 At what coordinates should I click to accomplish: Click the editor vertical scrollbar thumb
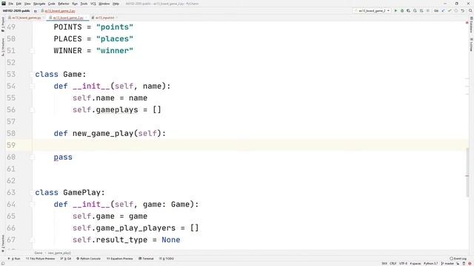(x=467, y=171)
